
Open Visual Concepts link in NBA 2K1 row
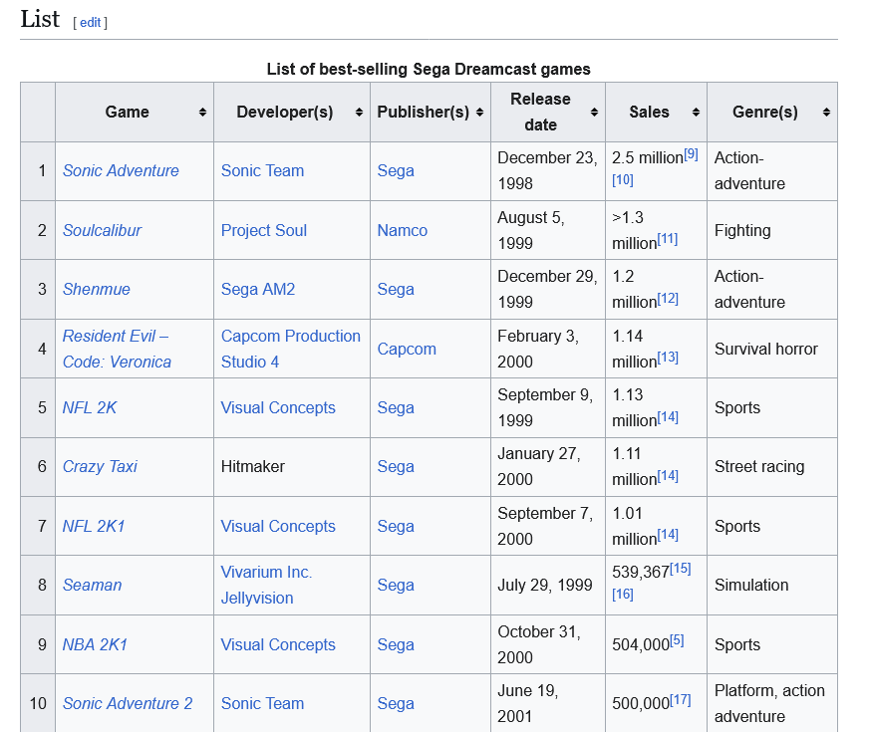tap(278, 644)
